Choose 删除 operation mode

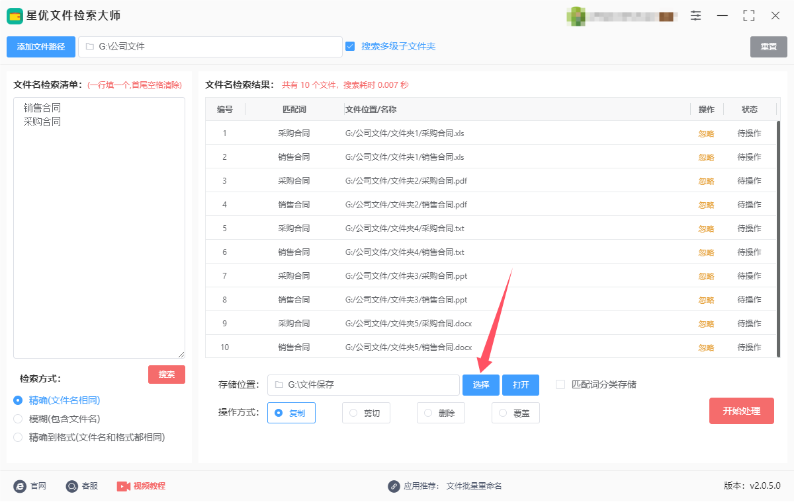[441, 413]
